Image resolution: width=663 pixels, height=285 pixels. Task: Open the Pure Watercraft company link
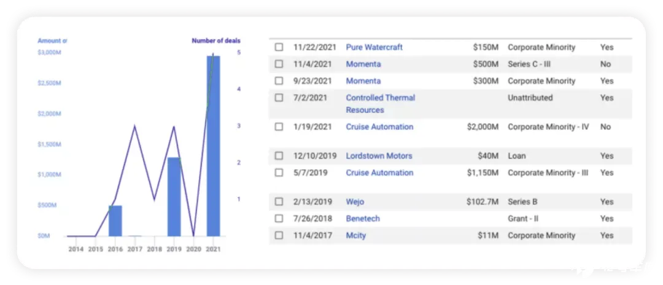(374, 47)
